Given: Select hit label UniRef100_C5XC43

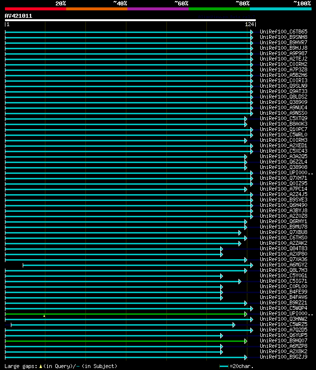Looking at the screenshot, I should coord(283,151).
